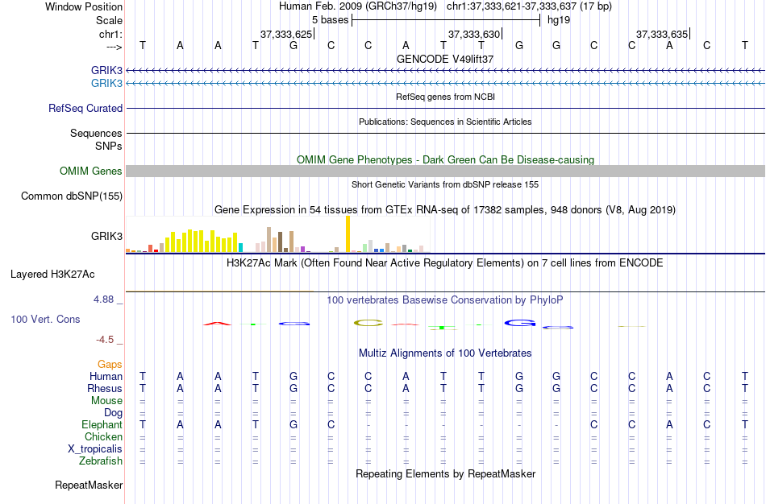The width and height of the screenshot is (766, 504).
Task: Select the X_tropicalis alignment row label
Action: (x=95, y=449)
